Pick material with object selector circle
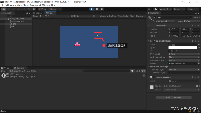Image resolution: width=201 pixels, height=113 pixels. pos(199,63)
